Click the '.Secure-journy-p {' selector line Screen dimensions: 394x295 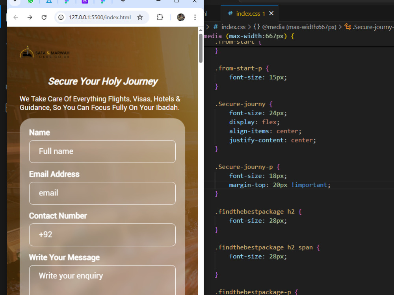(247, 167)
